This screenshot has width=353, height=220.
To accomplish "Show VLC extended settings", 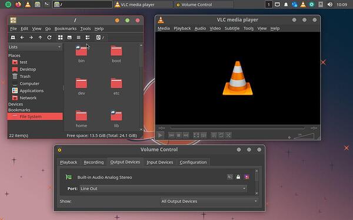I will pyautogui.click(x=204, y=135).
